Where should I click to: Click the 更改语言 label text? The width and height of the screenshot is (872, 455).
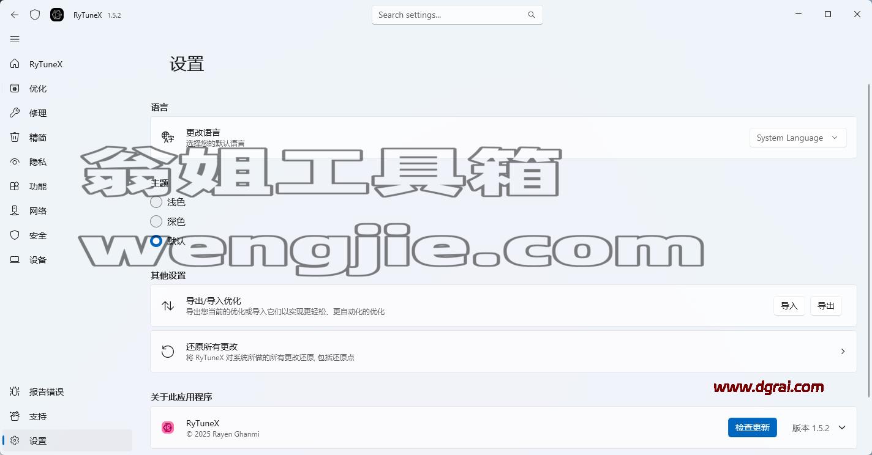click(203, 132)
